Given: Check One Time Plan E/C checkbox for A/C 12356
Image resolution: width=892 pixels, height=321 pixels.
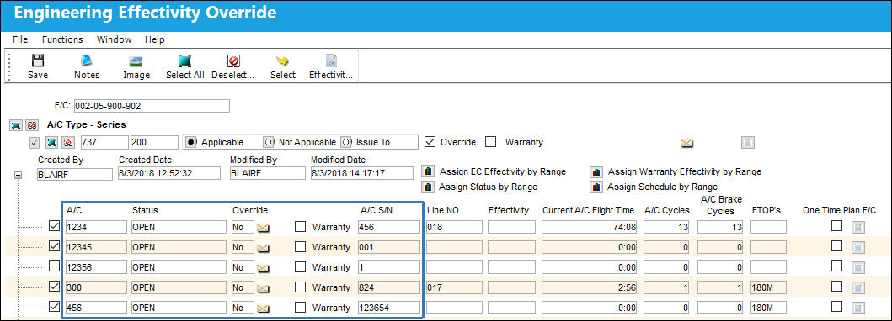Looking at the screenshot, I should (836, 266).
